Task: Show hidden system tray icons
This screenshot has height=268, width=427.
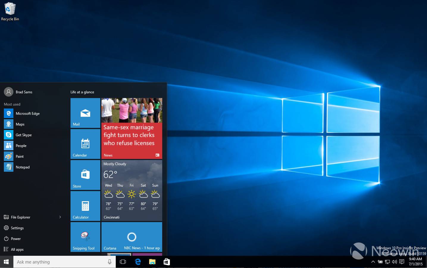Action: coord(373,262)
